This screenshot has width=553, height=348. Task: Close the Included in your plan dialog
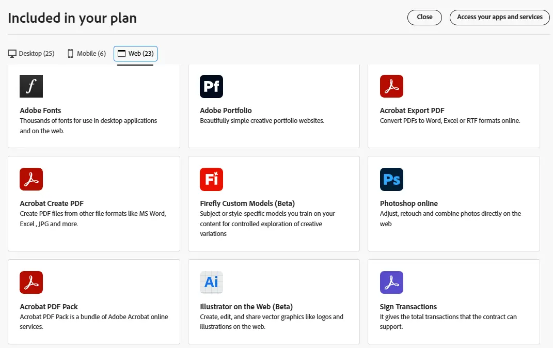424,17
